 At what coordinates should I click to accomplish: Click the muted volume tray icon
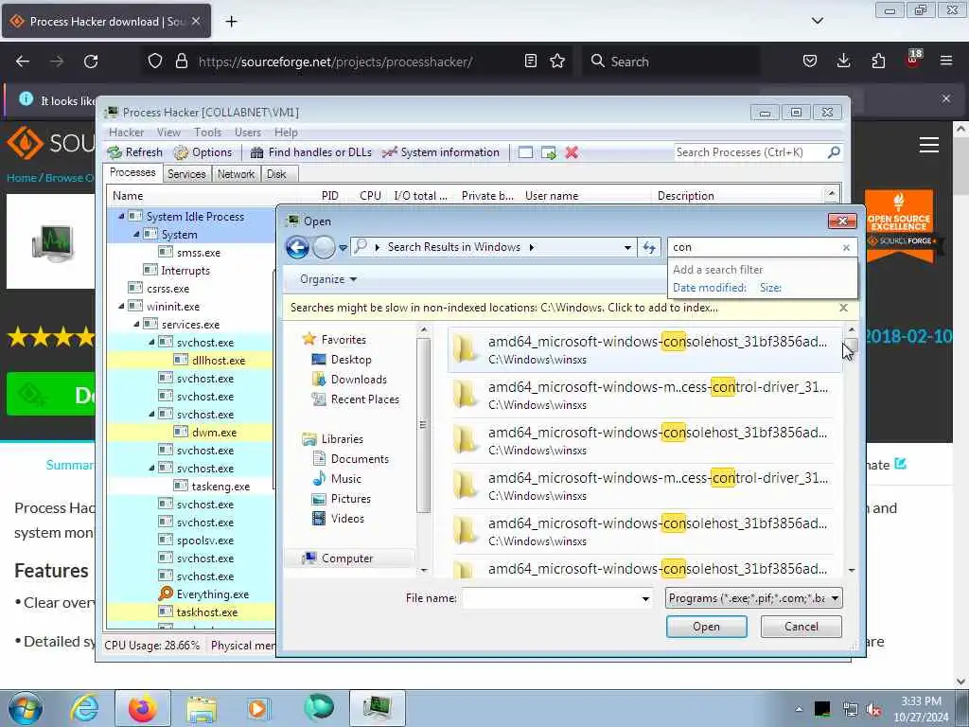(873, 710)
